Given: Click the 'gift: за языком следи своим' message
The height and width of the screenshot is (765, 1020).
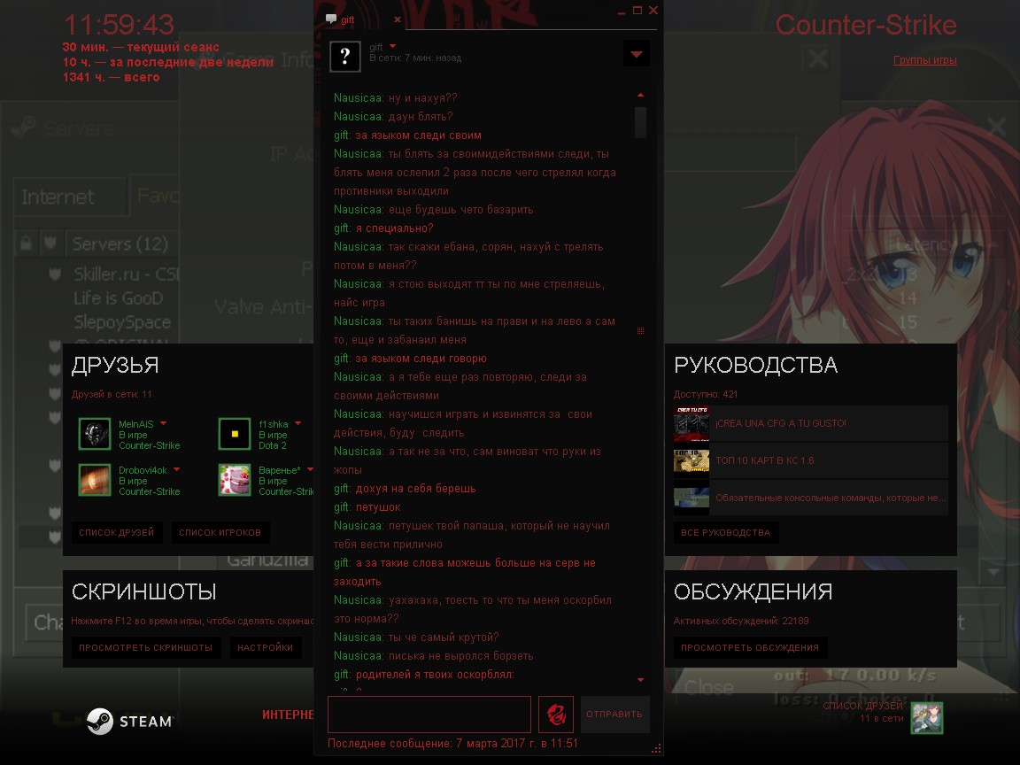Looking at the screenshot, I should coord(408,135).
